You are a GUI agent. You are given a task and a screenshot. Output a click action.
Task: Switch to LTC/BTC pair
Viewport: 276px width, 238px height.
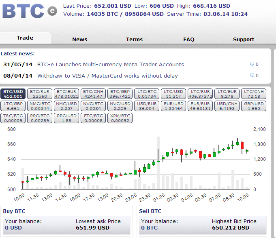[x=147, y=94]
